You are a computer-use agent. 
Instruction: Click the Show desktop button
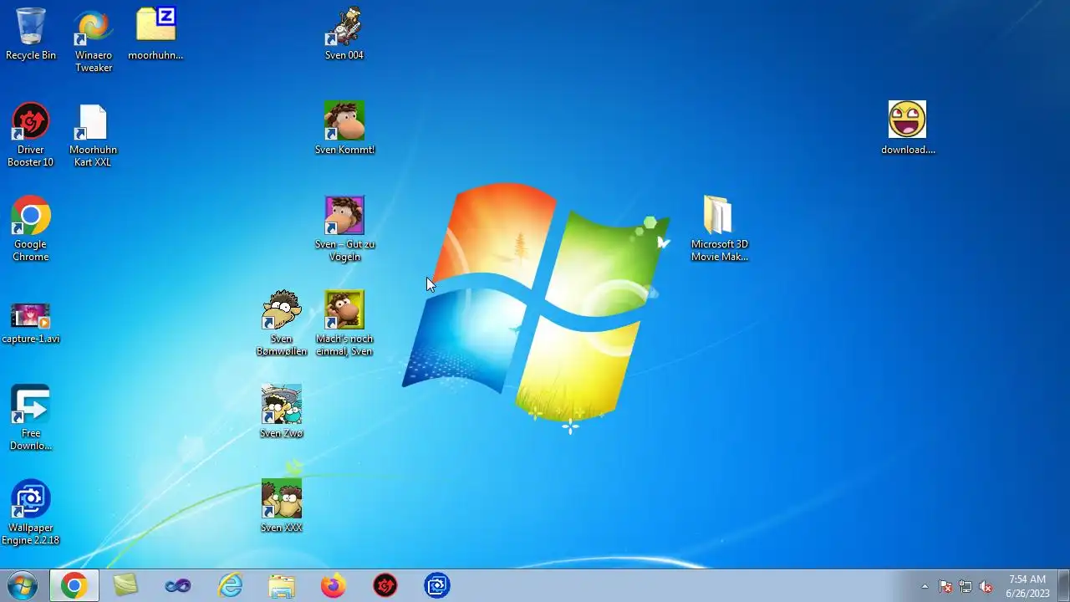pyautogui.click(x=1063, y=585)
